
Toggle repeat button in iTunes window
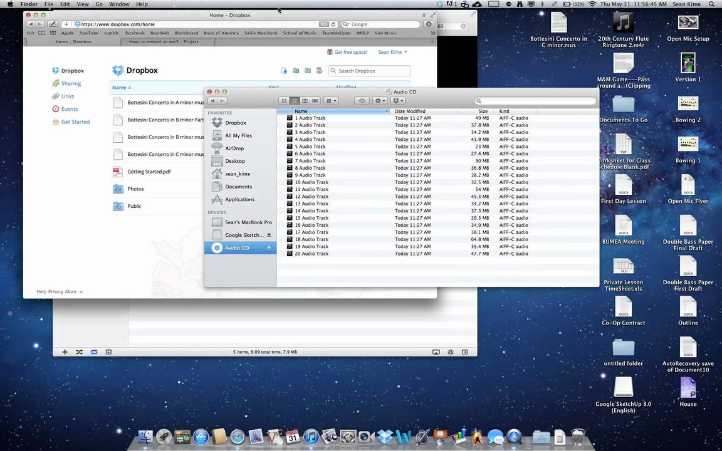pyautogui.click(x=94, y=352)
